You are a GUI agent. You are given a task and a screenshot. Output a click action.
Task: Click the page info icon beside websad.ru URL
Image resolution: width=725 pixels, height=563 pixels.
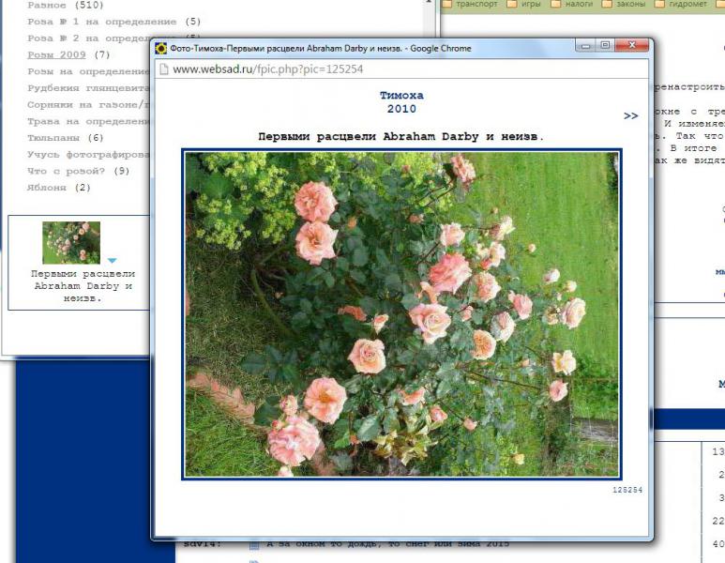point(163,68)
